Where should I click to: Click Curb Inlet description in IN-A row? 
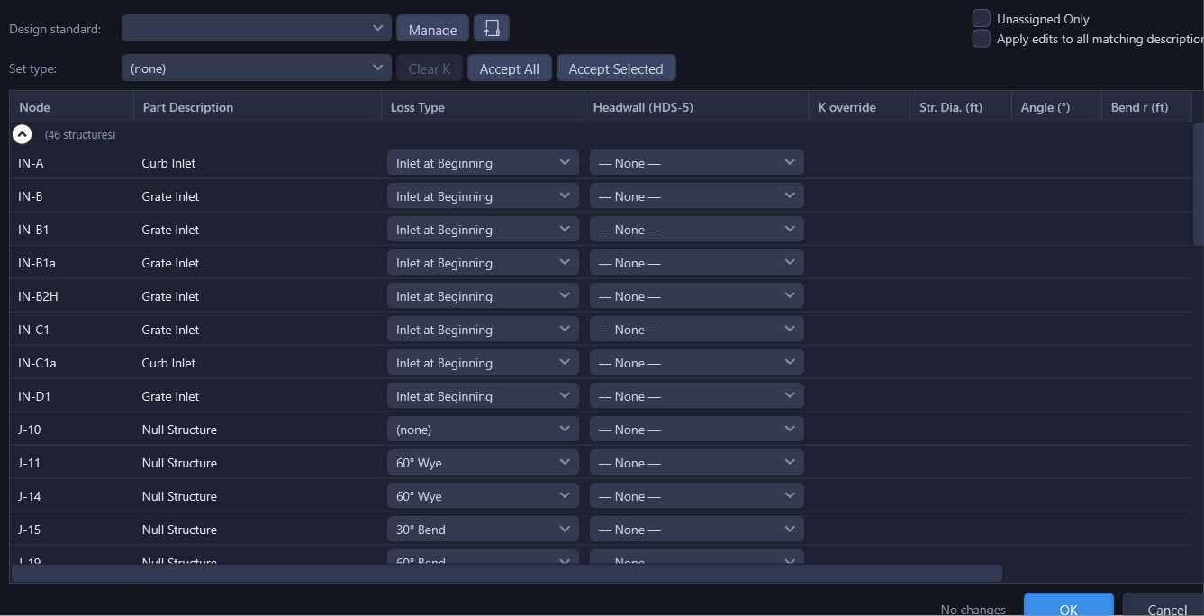pyautogui.click(x=168, y=163)
